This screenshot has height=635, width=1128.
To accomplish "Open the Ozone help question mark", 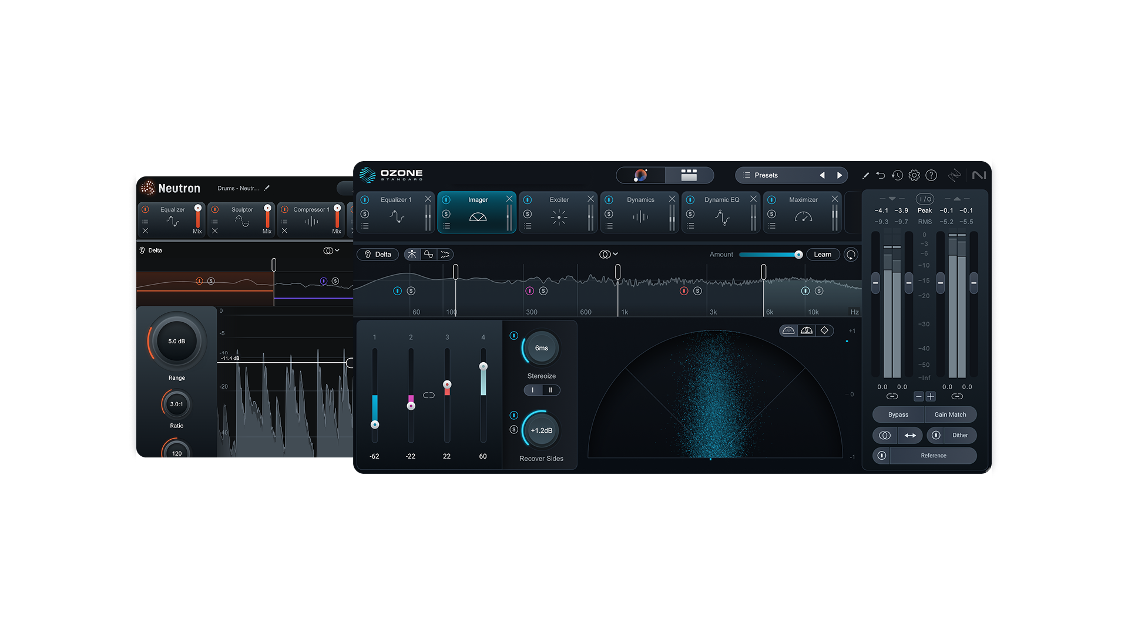I will tap(931, 175).
